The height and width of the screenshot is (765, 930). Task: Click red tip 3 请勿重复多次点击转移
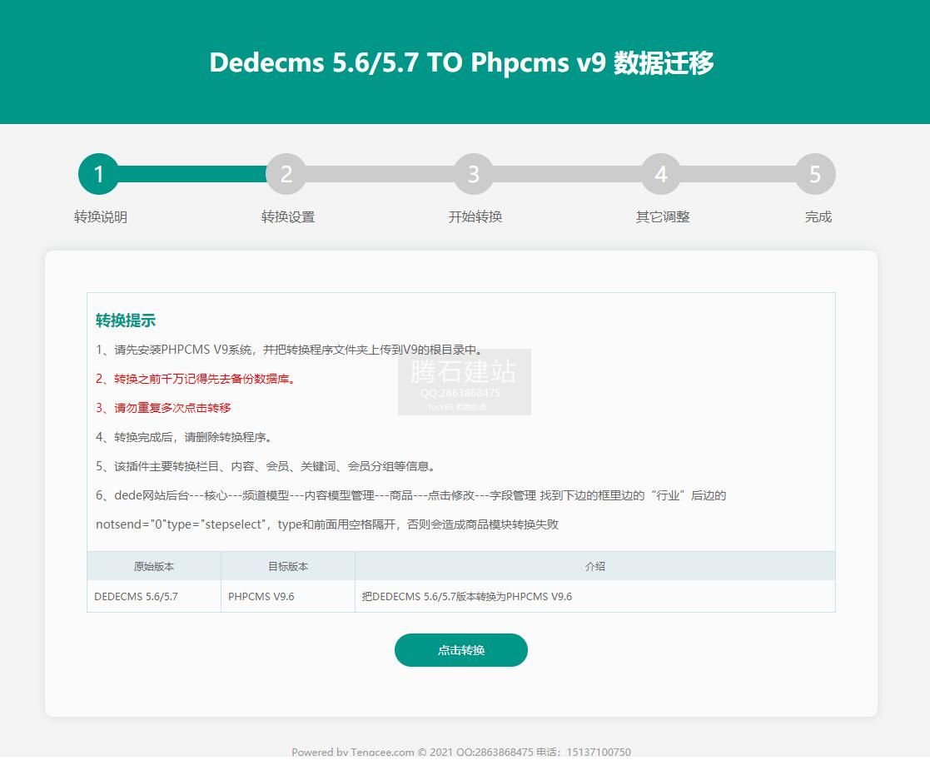click(163, 407)
